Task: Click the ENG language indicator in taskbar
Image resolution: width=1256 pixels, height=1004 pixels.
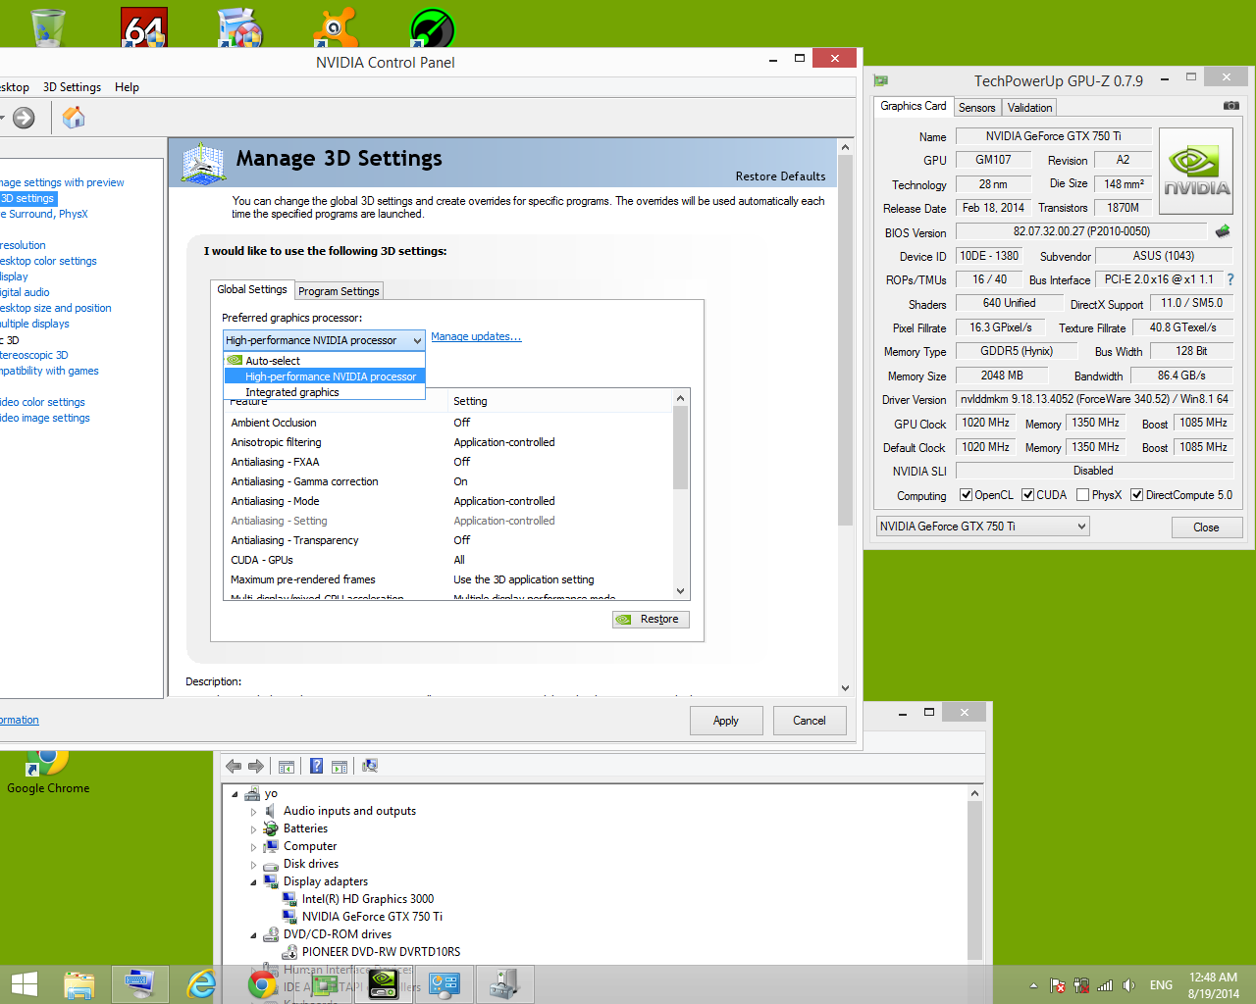Action: [1161, 985]
